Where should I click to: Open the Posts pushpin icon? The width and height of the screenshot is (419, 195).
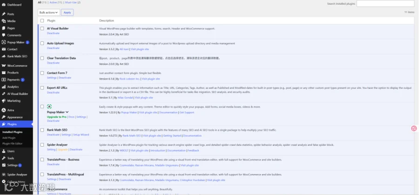3,14
